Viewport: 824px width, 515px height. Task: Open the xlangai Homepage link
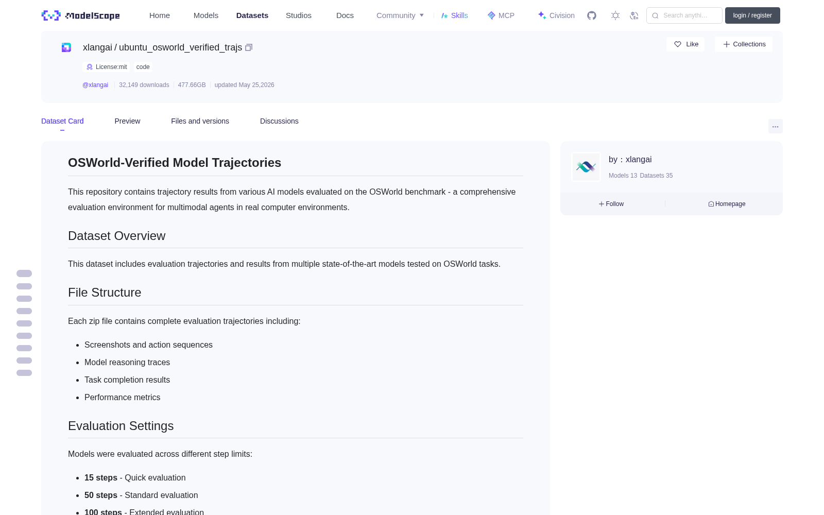pyautogui.click(x=727, y=204)
